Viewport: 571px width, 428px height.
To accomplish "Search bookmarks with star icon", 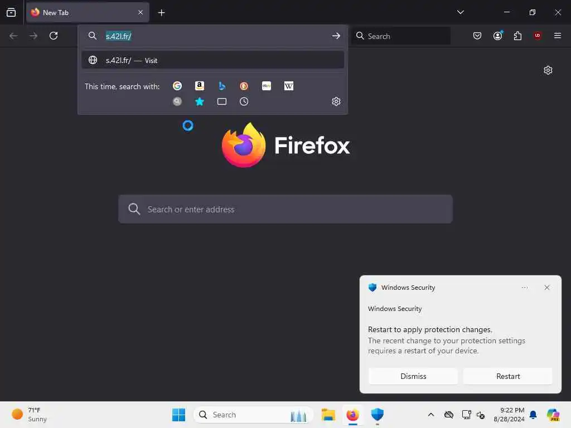I will point(200,101).
